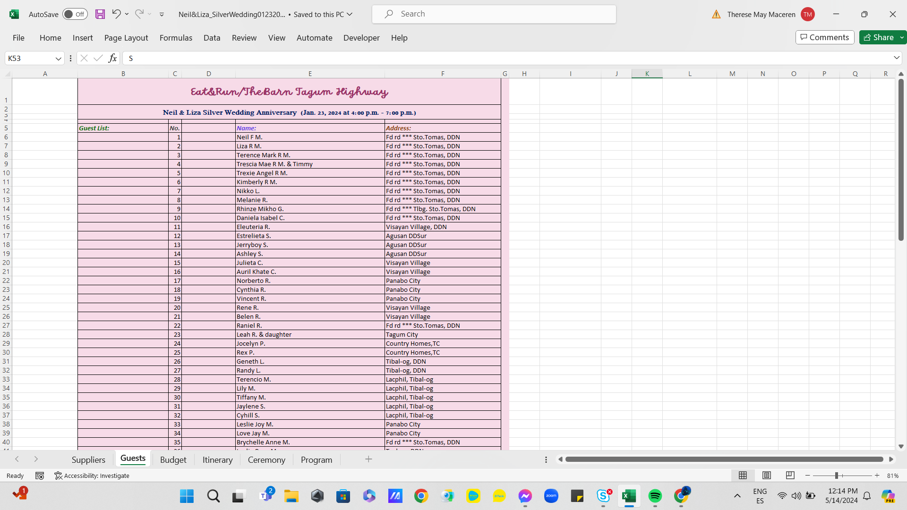Image resolution: width=907 pixels, height=510 pixels.
Task: Click the Tagum City address cell
Action: point(443,334)
